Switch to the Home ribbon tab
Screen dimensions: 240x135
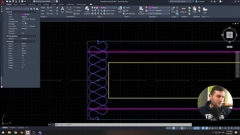9,4
